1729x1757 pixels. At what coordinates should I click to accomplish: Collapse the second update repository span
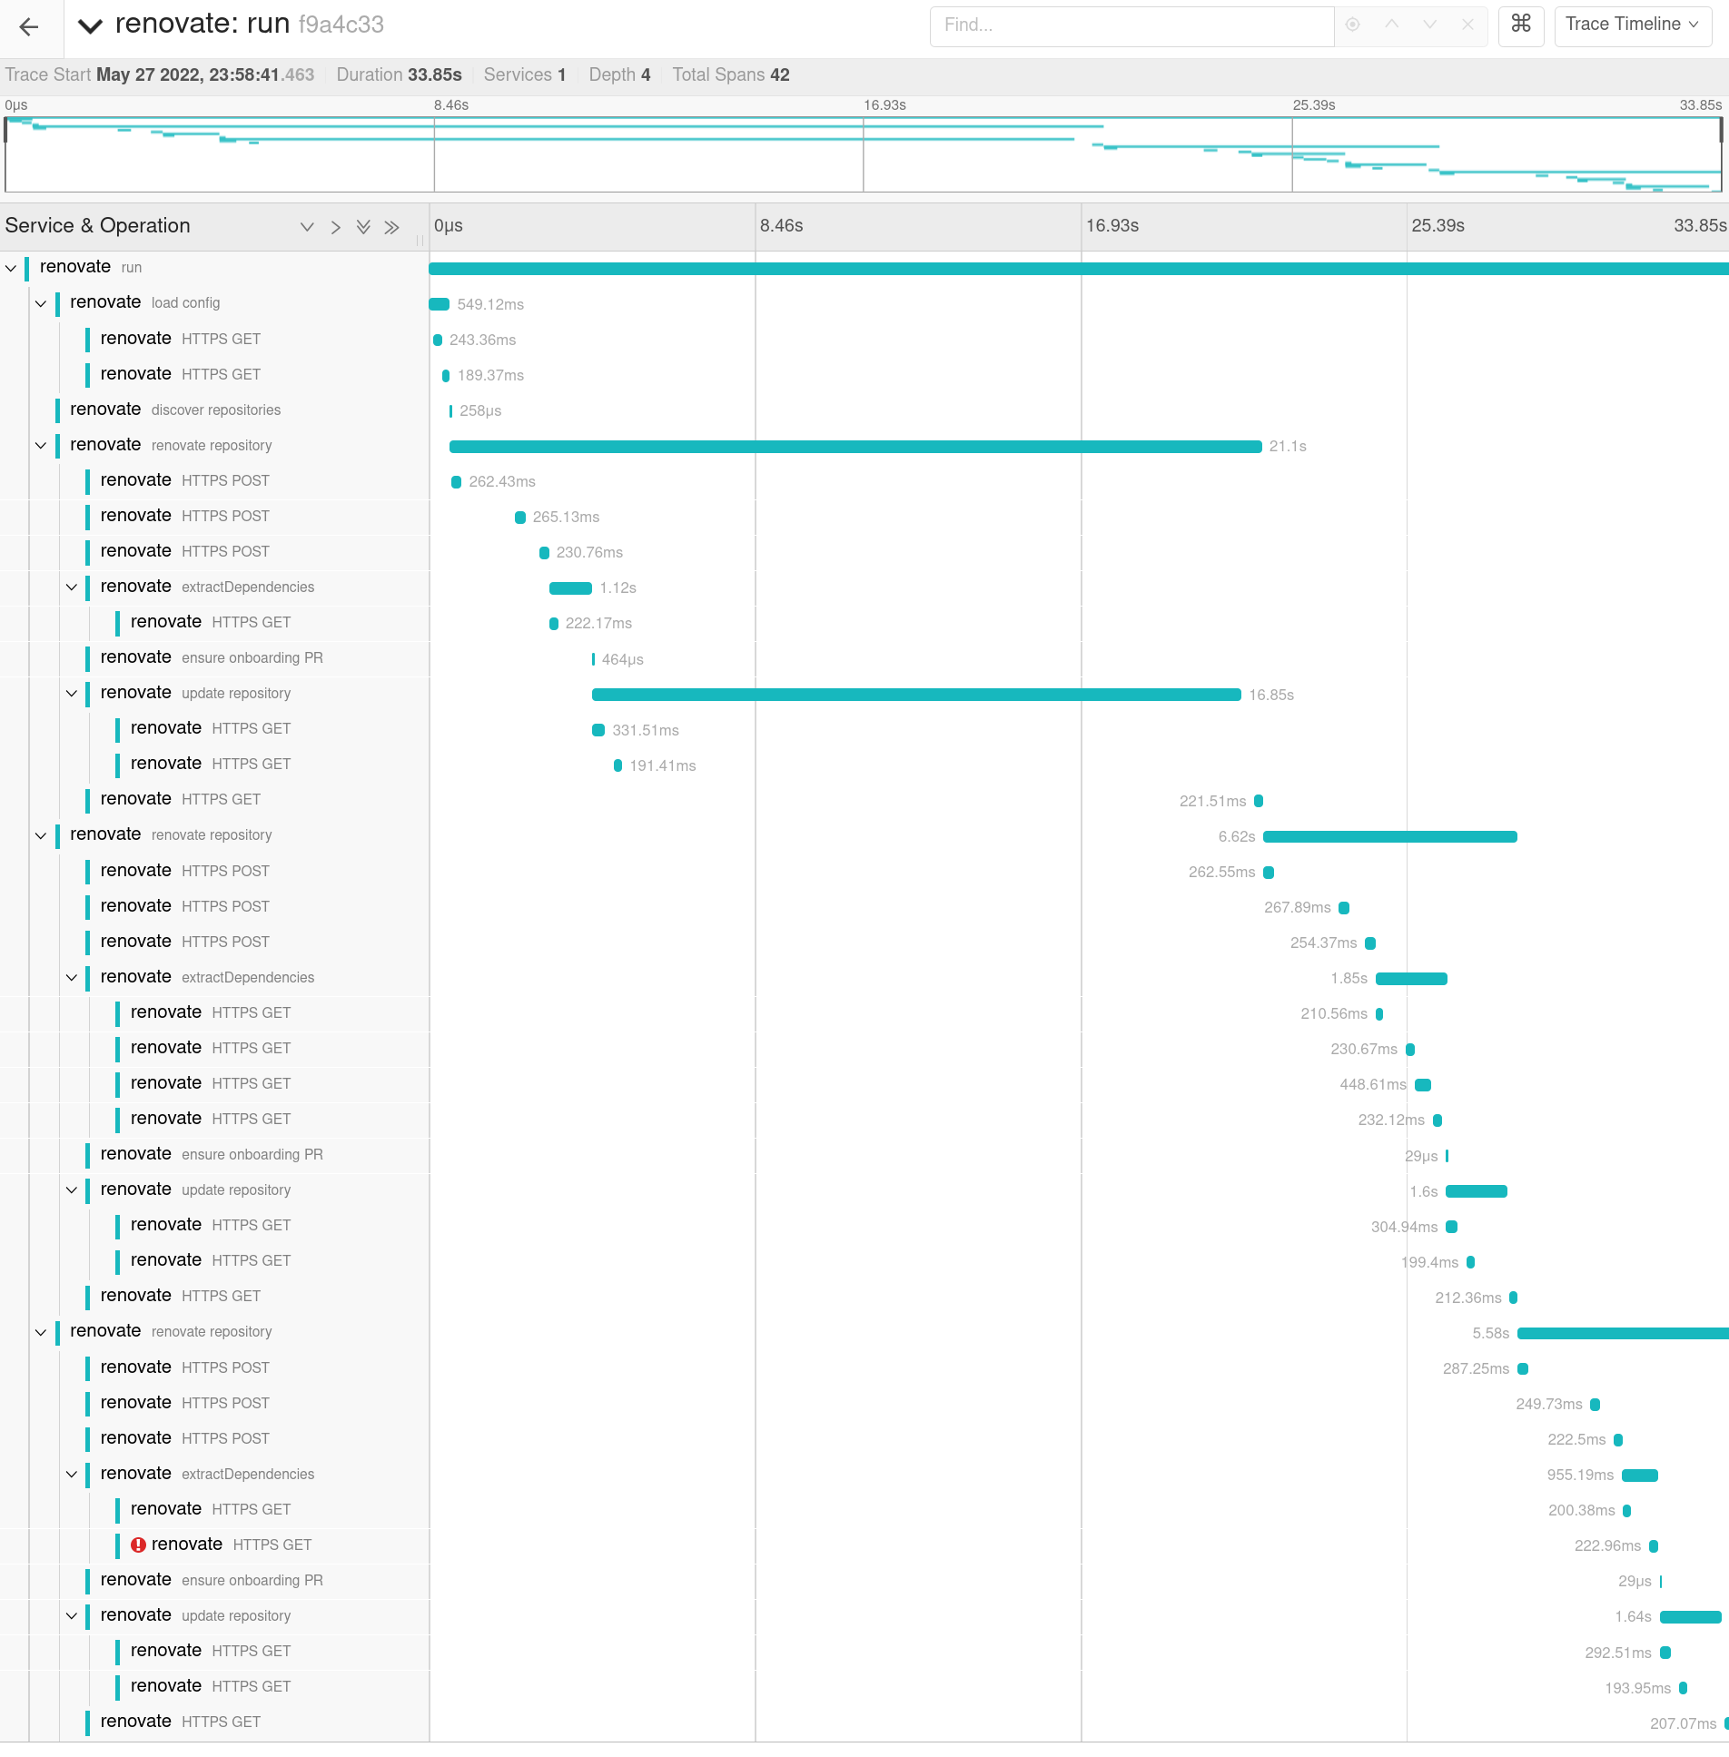point(72,1189)
